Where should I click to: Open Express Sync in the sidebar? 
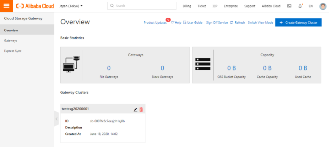tap(27, 51)
